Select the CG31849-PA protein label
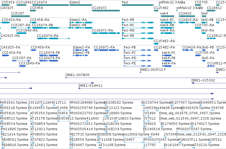The height and width of the screenshot is (149, 226). pos(29,63)
